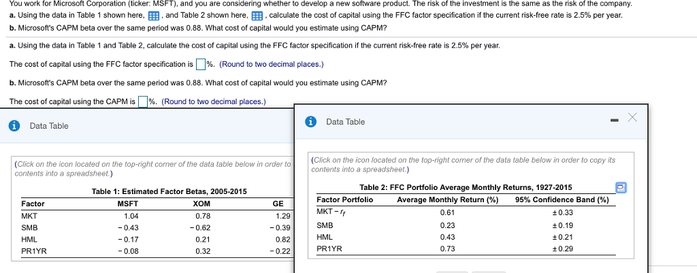Close the Table 2 data table popup

[x=632, y=117]
